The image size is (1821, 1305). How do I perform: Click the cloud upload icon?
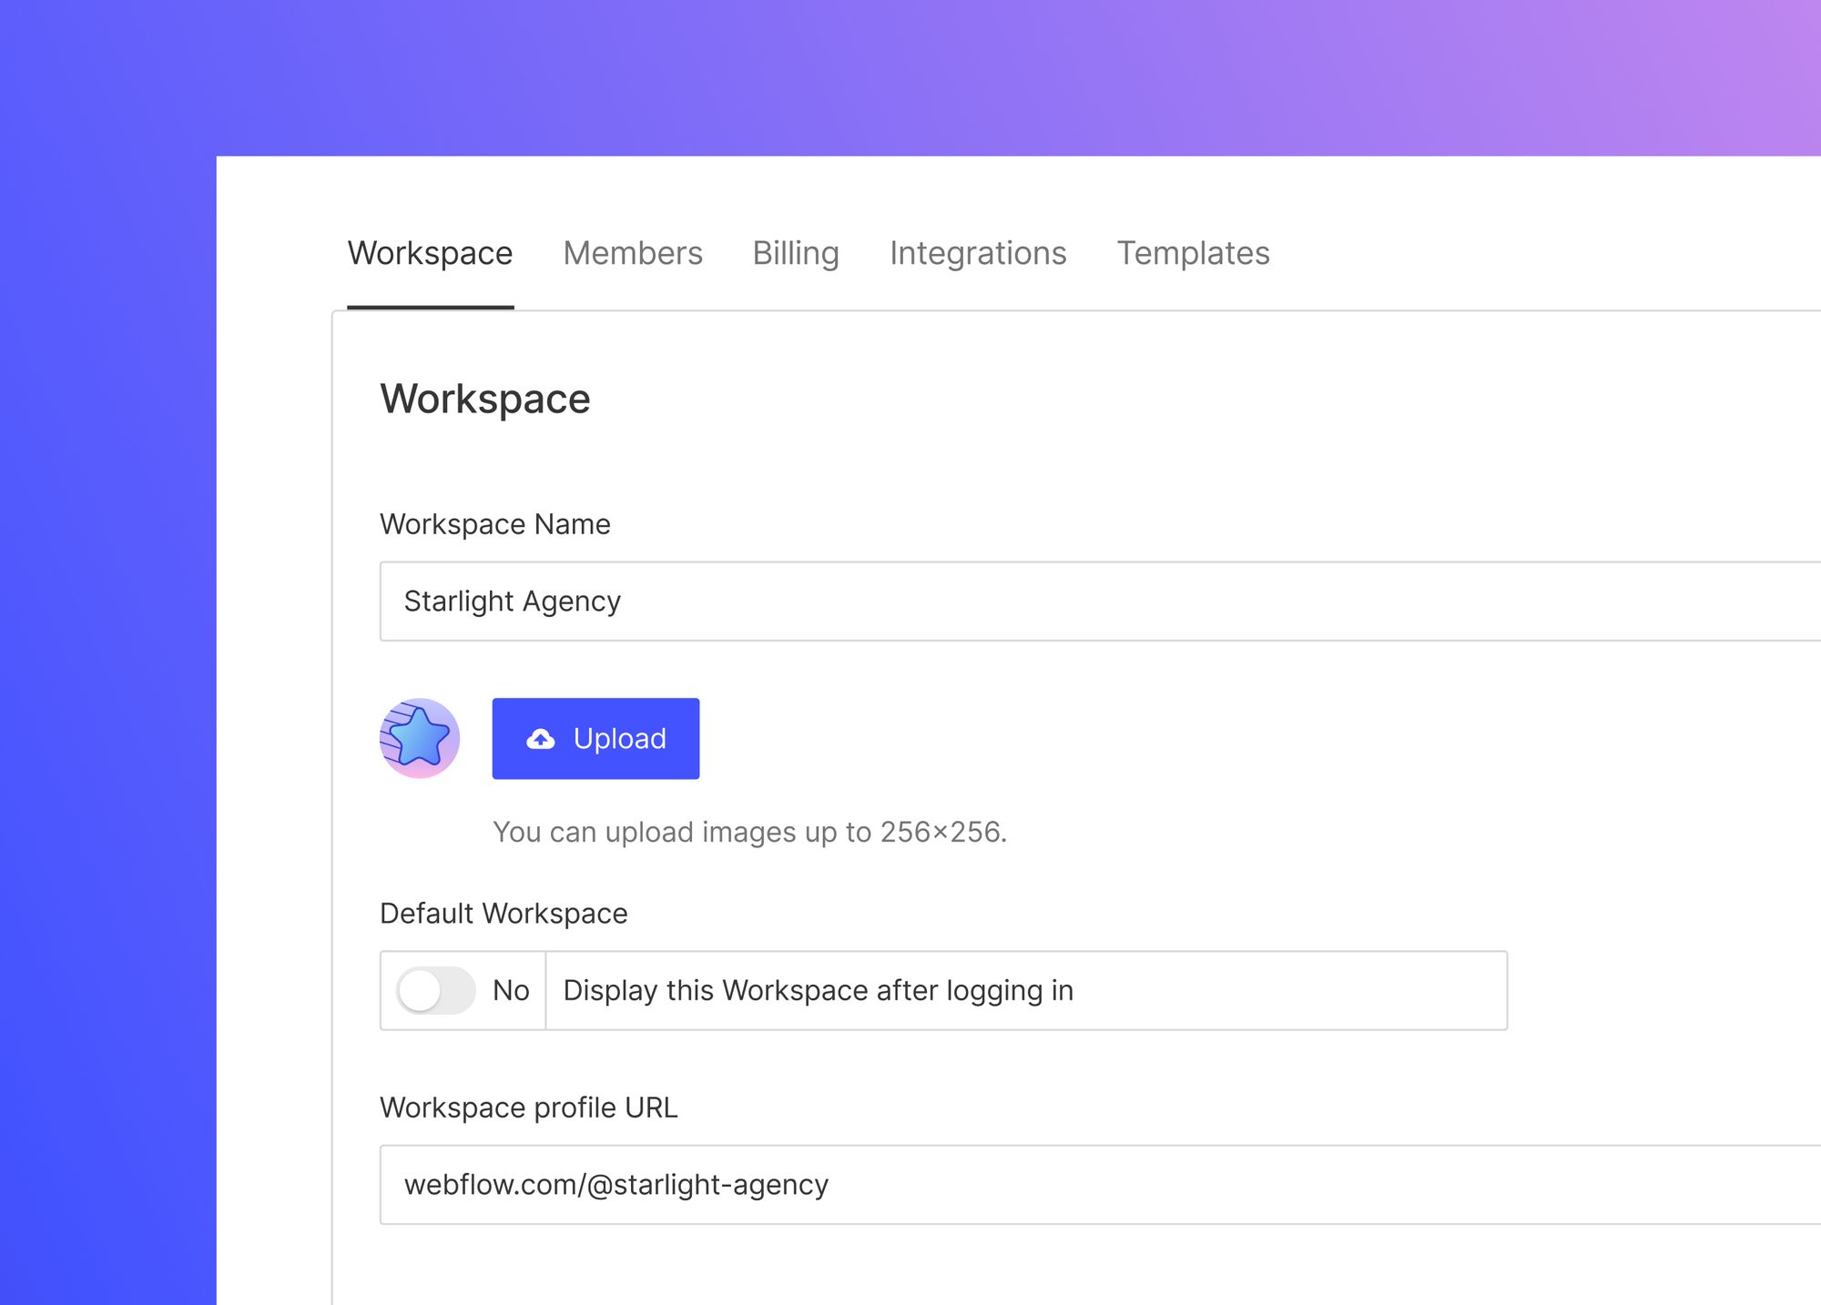point(541,738)
